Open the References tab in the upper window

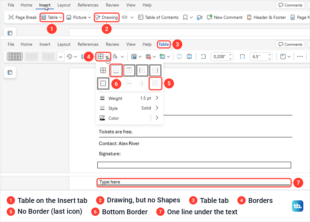tap(88, 5)
